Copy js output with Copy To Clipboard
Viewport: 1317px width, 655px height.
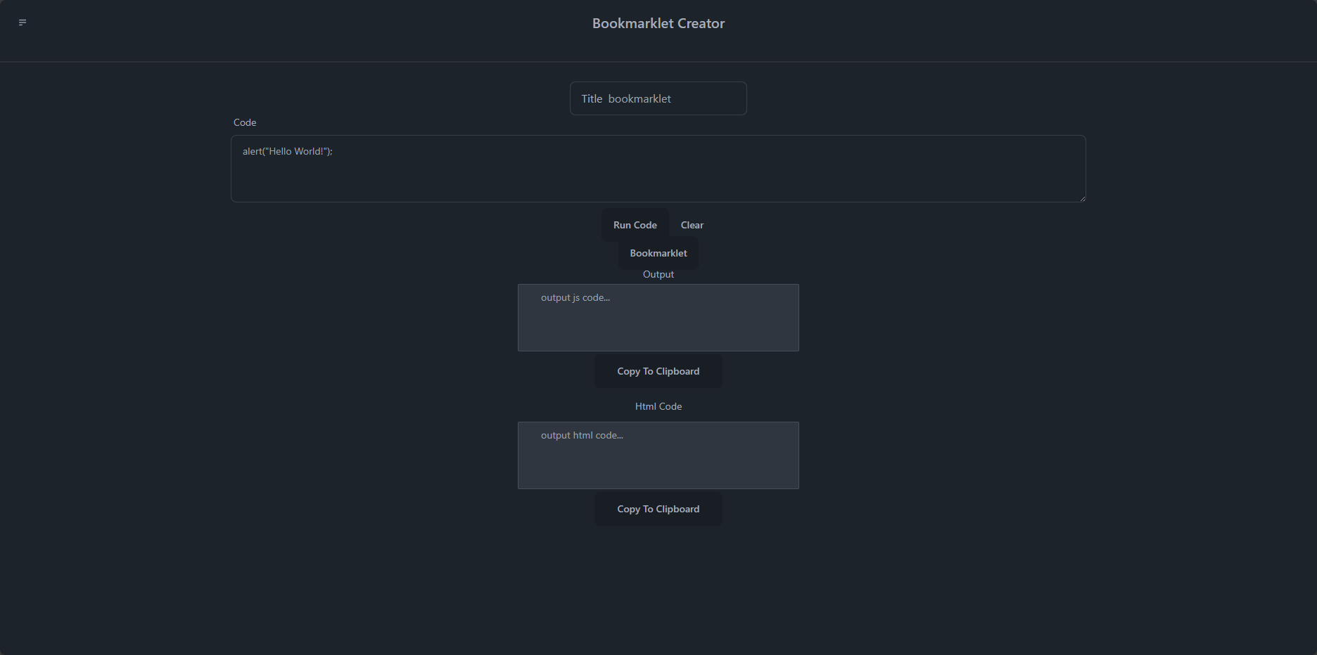pos(658,371)
